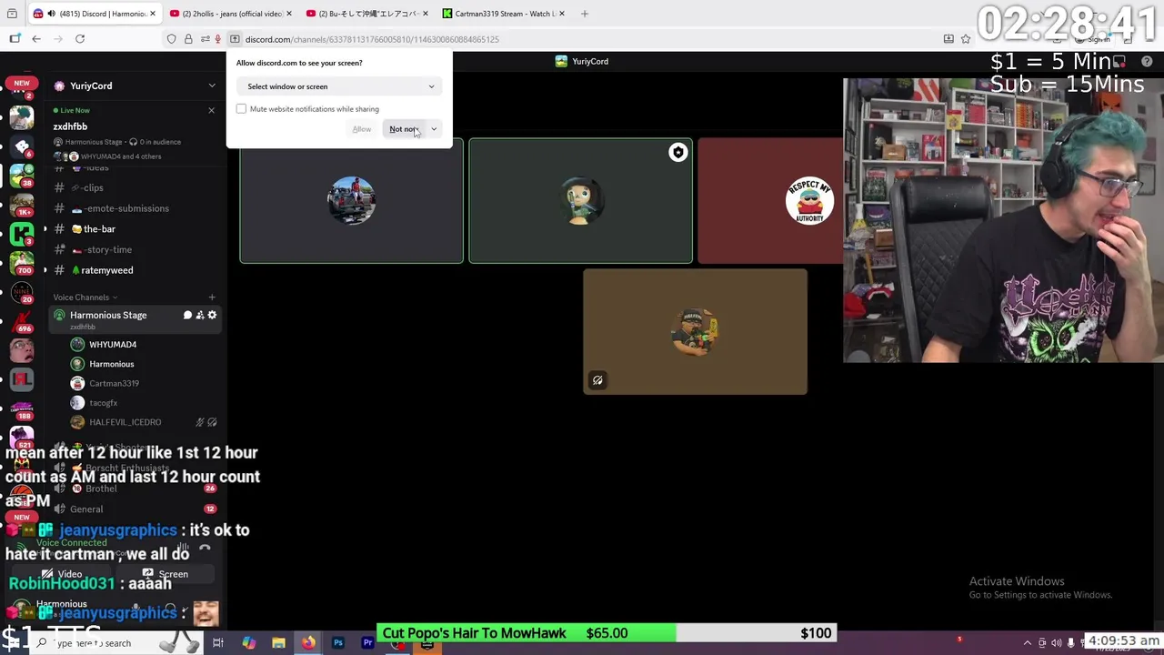
Task: Click the shield tracking protection icon
Action: tap(171, 39)
